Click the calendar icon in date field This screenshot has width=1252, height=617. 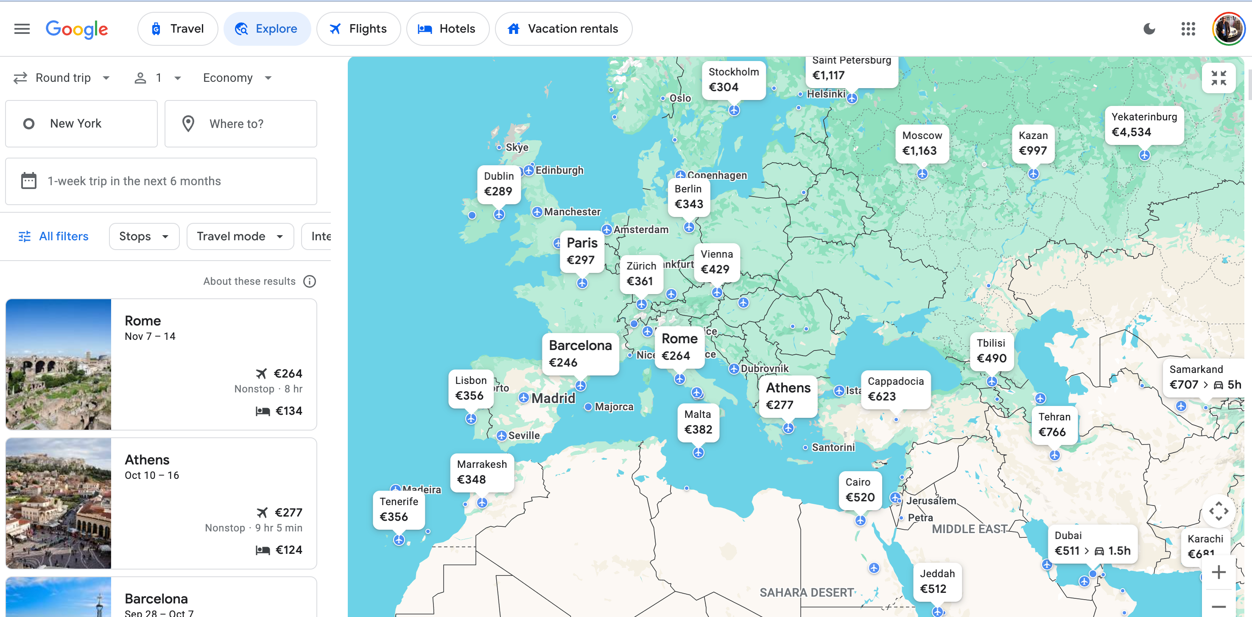(29, 181)
